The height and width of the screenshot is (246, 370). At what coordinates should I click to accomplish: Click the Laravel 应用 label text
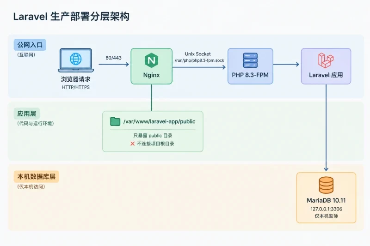click(326, 75)
